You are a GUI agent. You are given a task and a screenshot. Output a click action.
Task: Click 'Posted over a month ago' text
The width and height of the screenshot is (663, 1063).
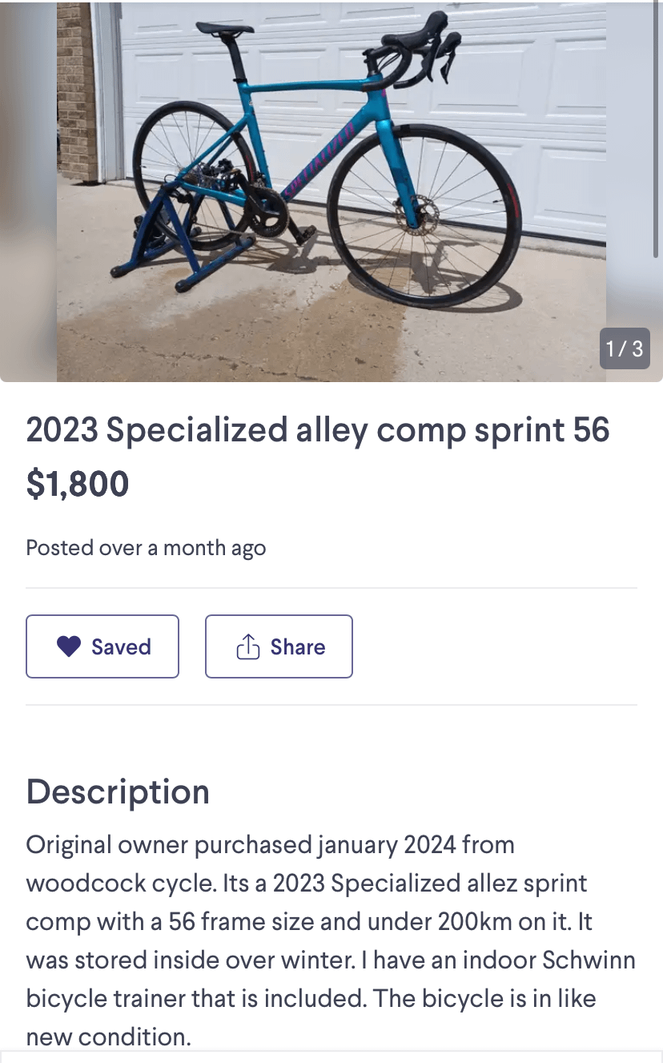point(146,548)
